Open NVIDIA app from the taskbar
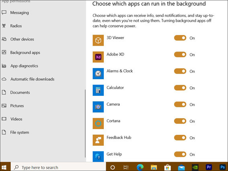 (195, 167)
